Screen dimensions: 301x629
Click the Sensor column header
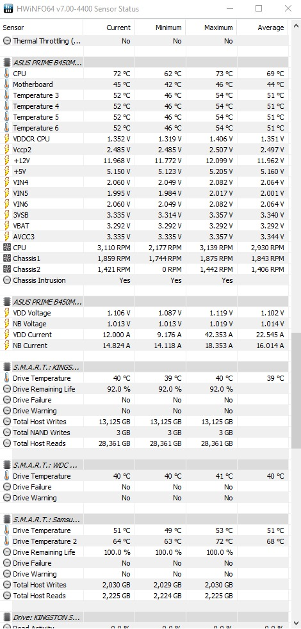pyautogui.click(x=42, y=28)
